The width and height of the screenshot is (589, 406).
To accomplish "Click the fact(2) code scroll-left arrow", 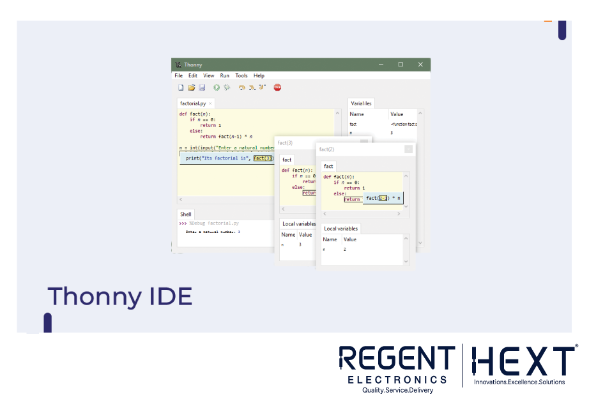I will [x=325, y=214].
